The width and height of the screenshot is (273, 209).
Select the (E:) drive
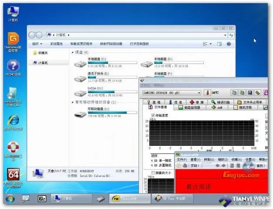[x=105, y=77]
